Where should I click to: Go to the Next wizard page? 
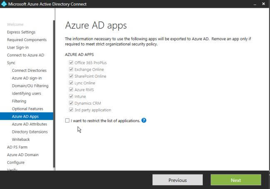click(236, 180)
